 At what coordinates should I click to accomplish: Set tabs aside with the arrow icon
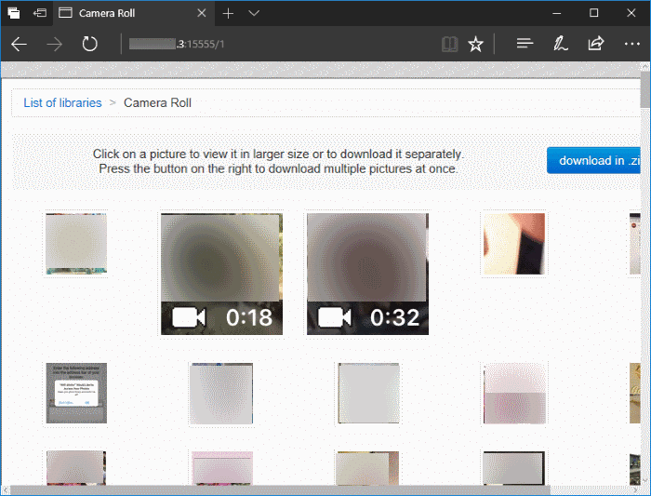coord(40,13)
